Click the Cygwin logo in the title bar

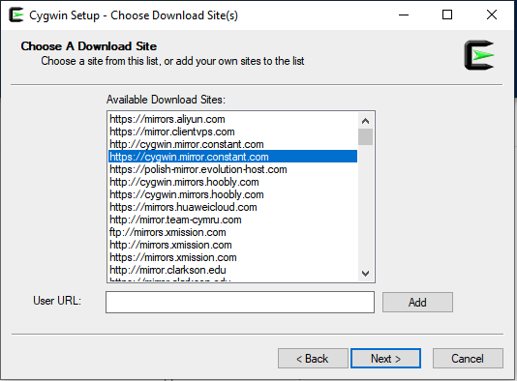click(16, 15)
